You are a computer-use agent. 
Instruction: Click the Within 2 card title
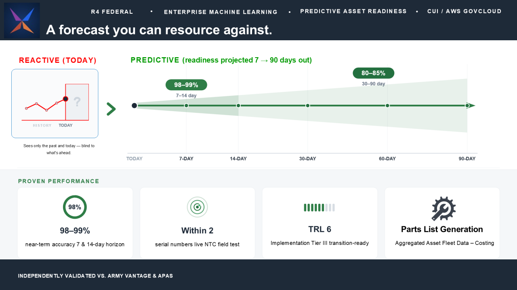tap(197, 231)
